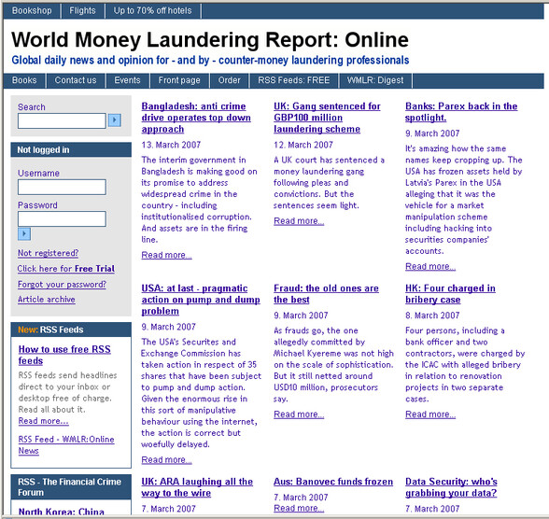This screenshot has width=549, height=519.
Task: Click the login submit arrow icon
Action: [24, 233]
